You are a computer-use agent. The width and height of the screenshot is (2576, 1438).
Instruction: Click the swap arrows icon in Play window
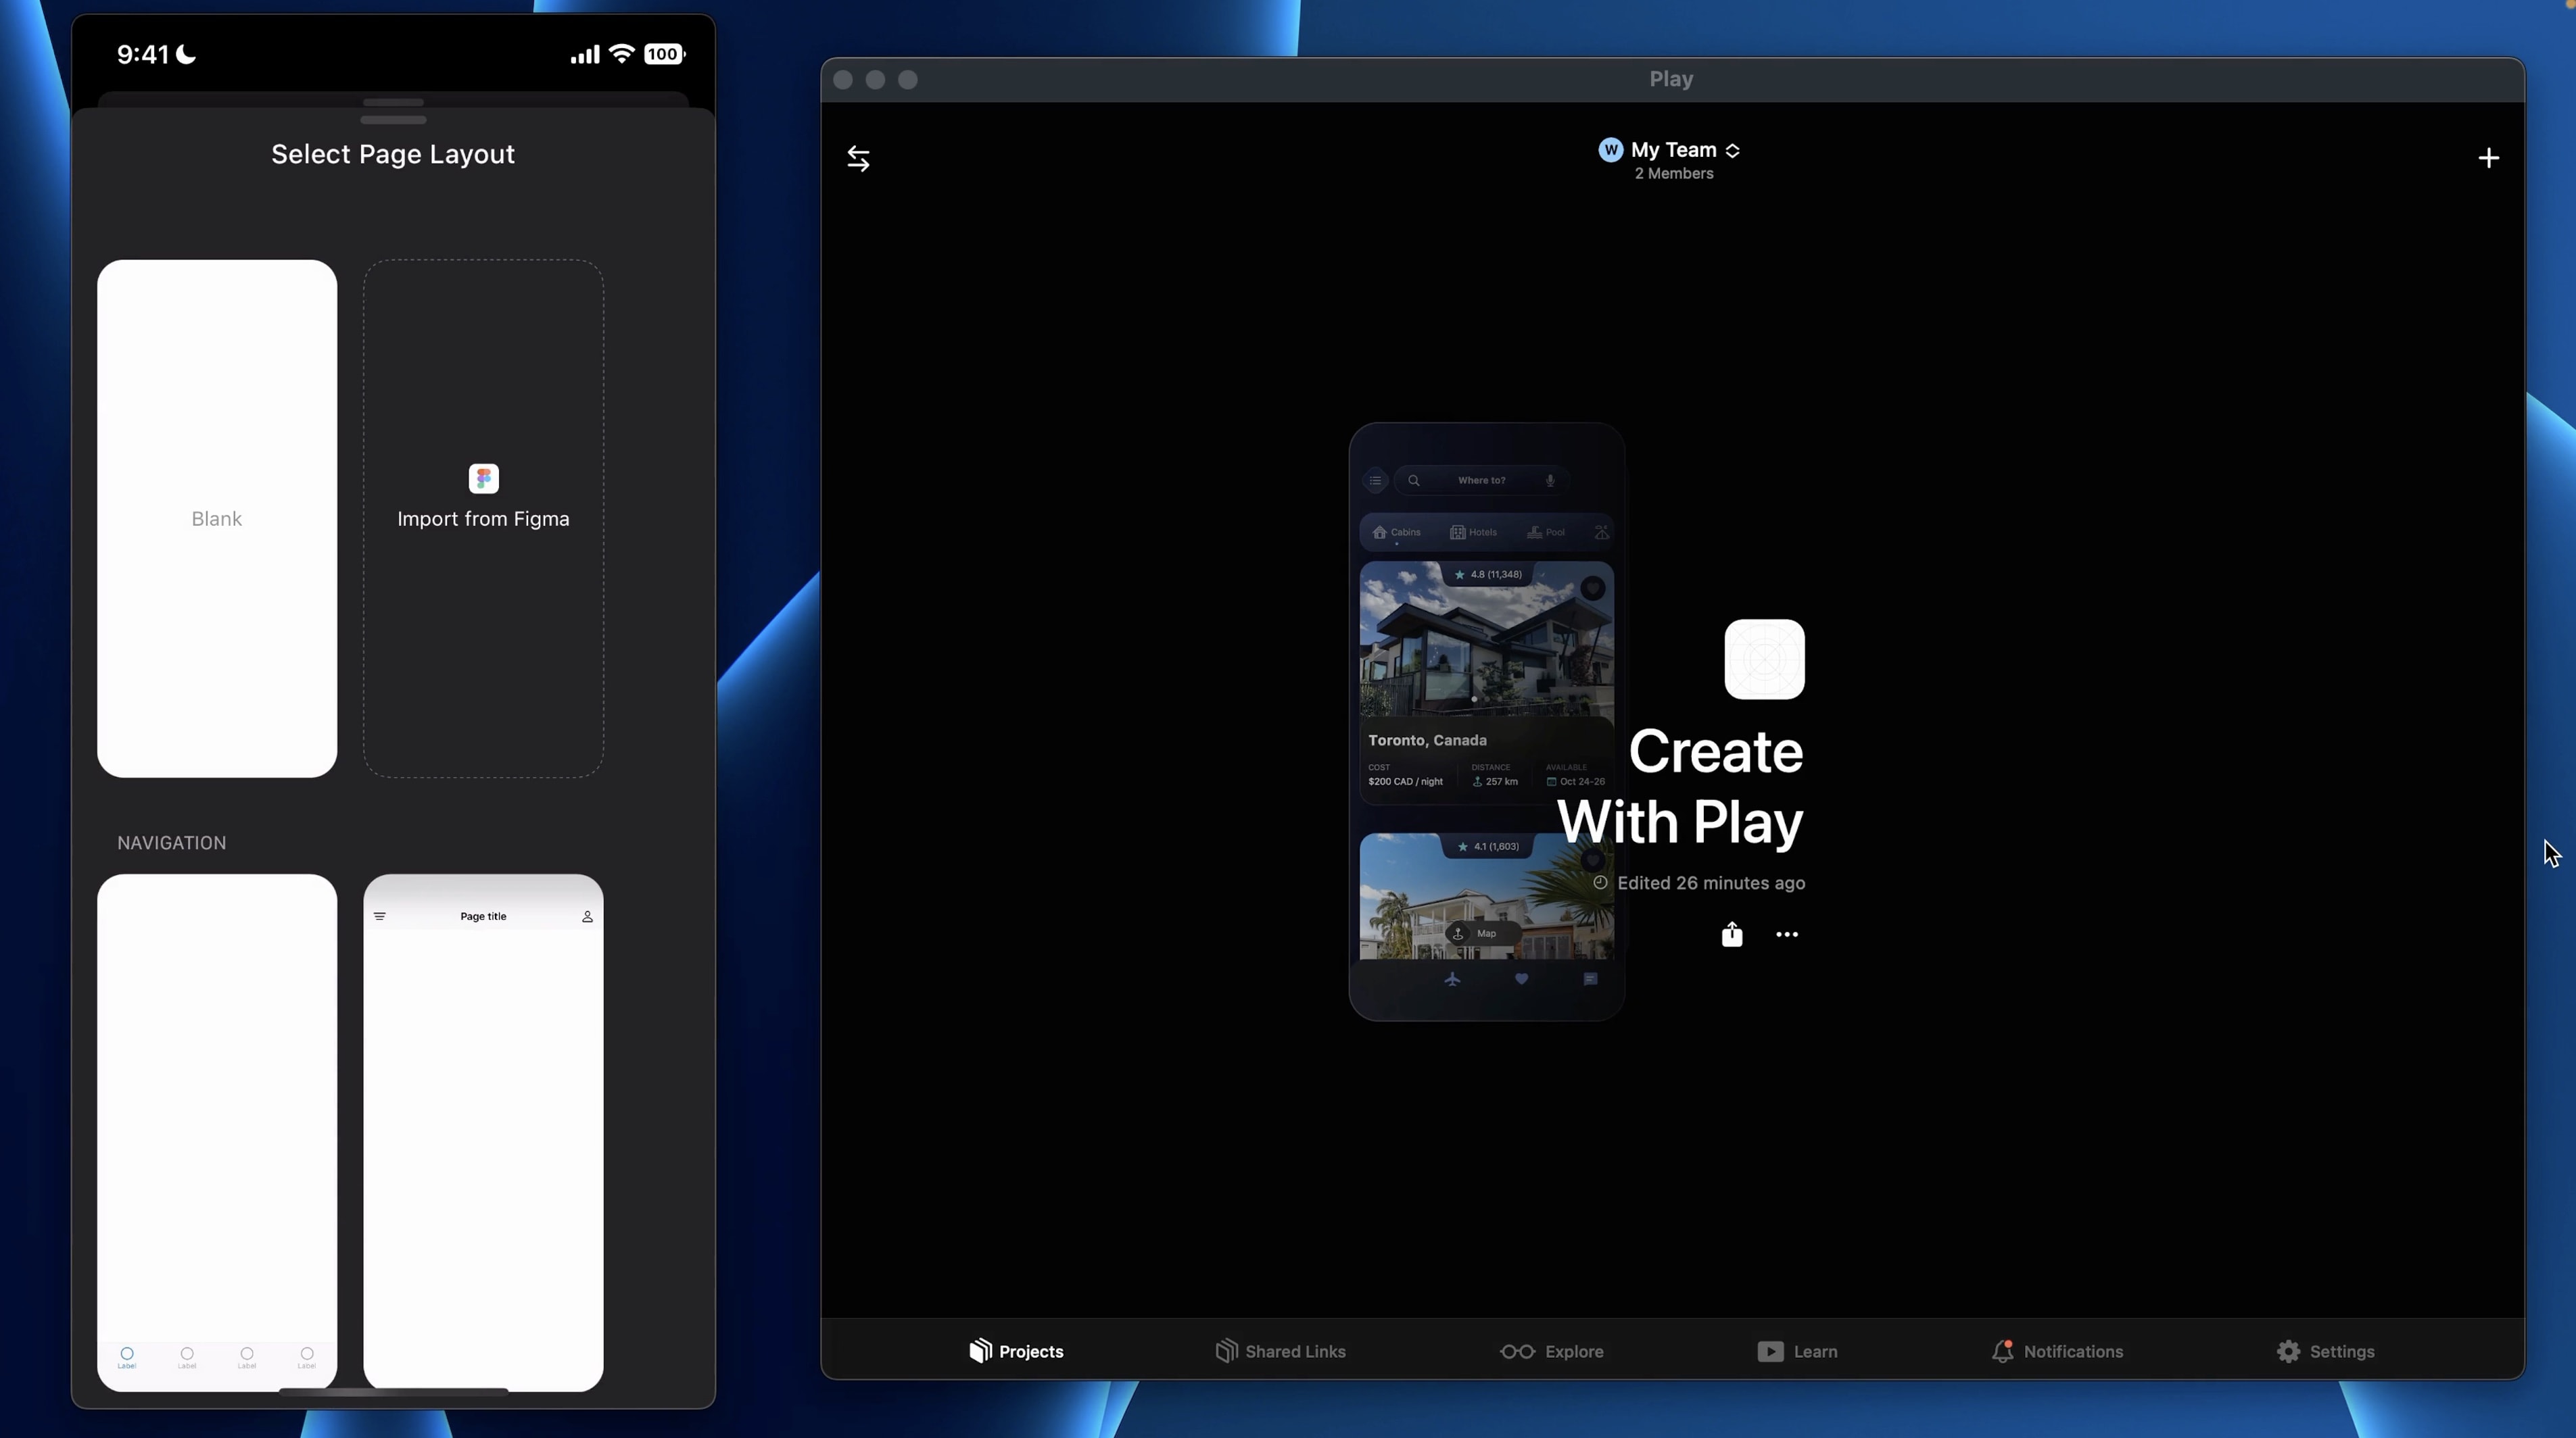click(858, 158)
